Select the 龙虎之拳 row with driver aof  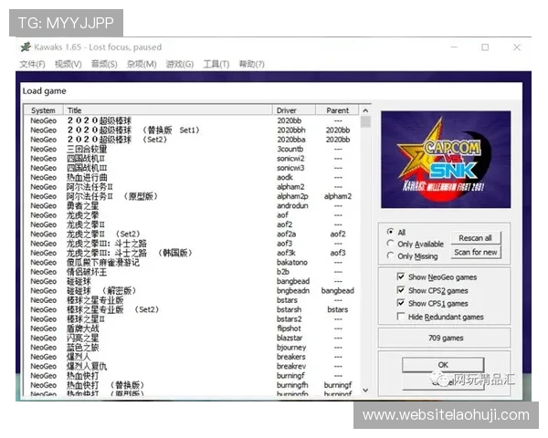coord(192,214)
